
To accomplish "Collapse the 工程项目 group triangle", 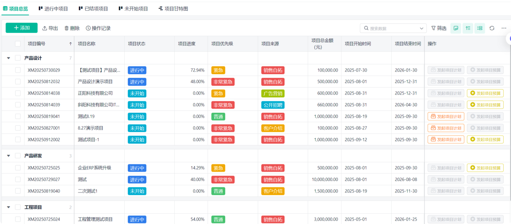I will pyautogui.click(x=9, y=207).
